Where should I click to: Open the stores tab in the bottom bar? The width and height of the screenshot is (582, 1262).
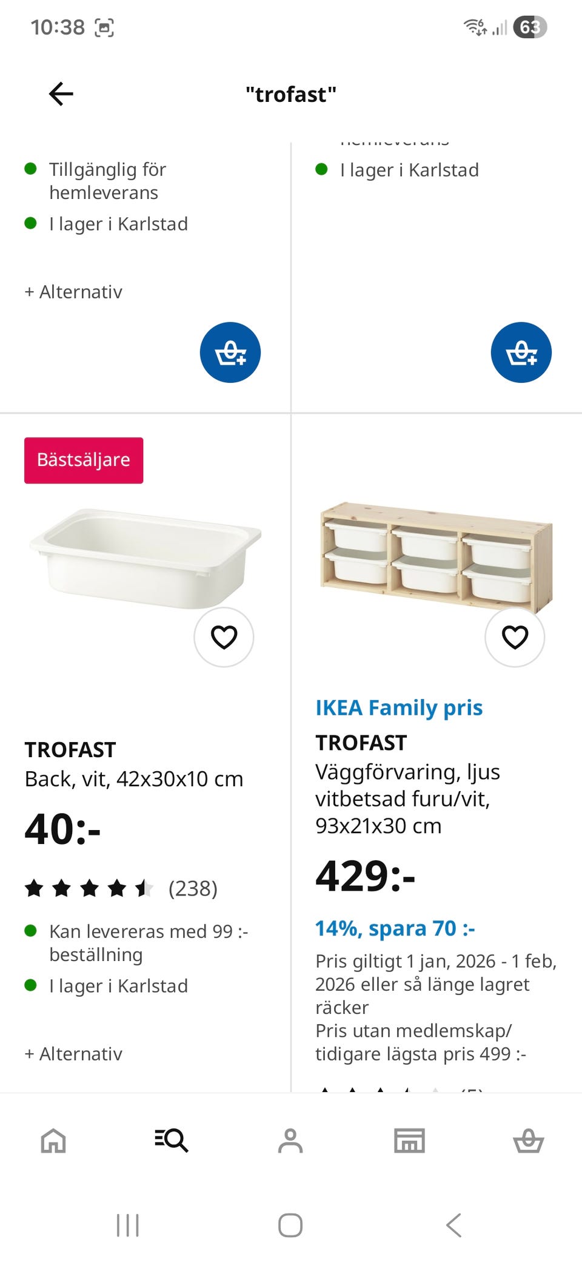pos(409,1141)
